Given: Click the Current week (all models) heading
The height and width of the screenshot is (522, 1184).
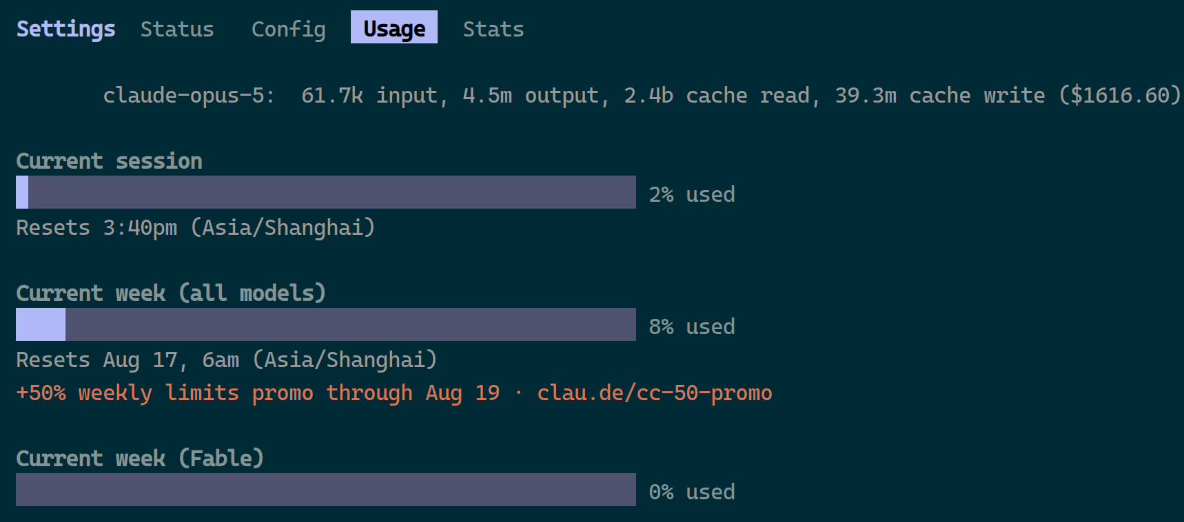Looking at the screenshot, I should pos(171,293).
